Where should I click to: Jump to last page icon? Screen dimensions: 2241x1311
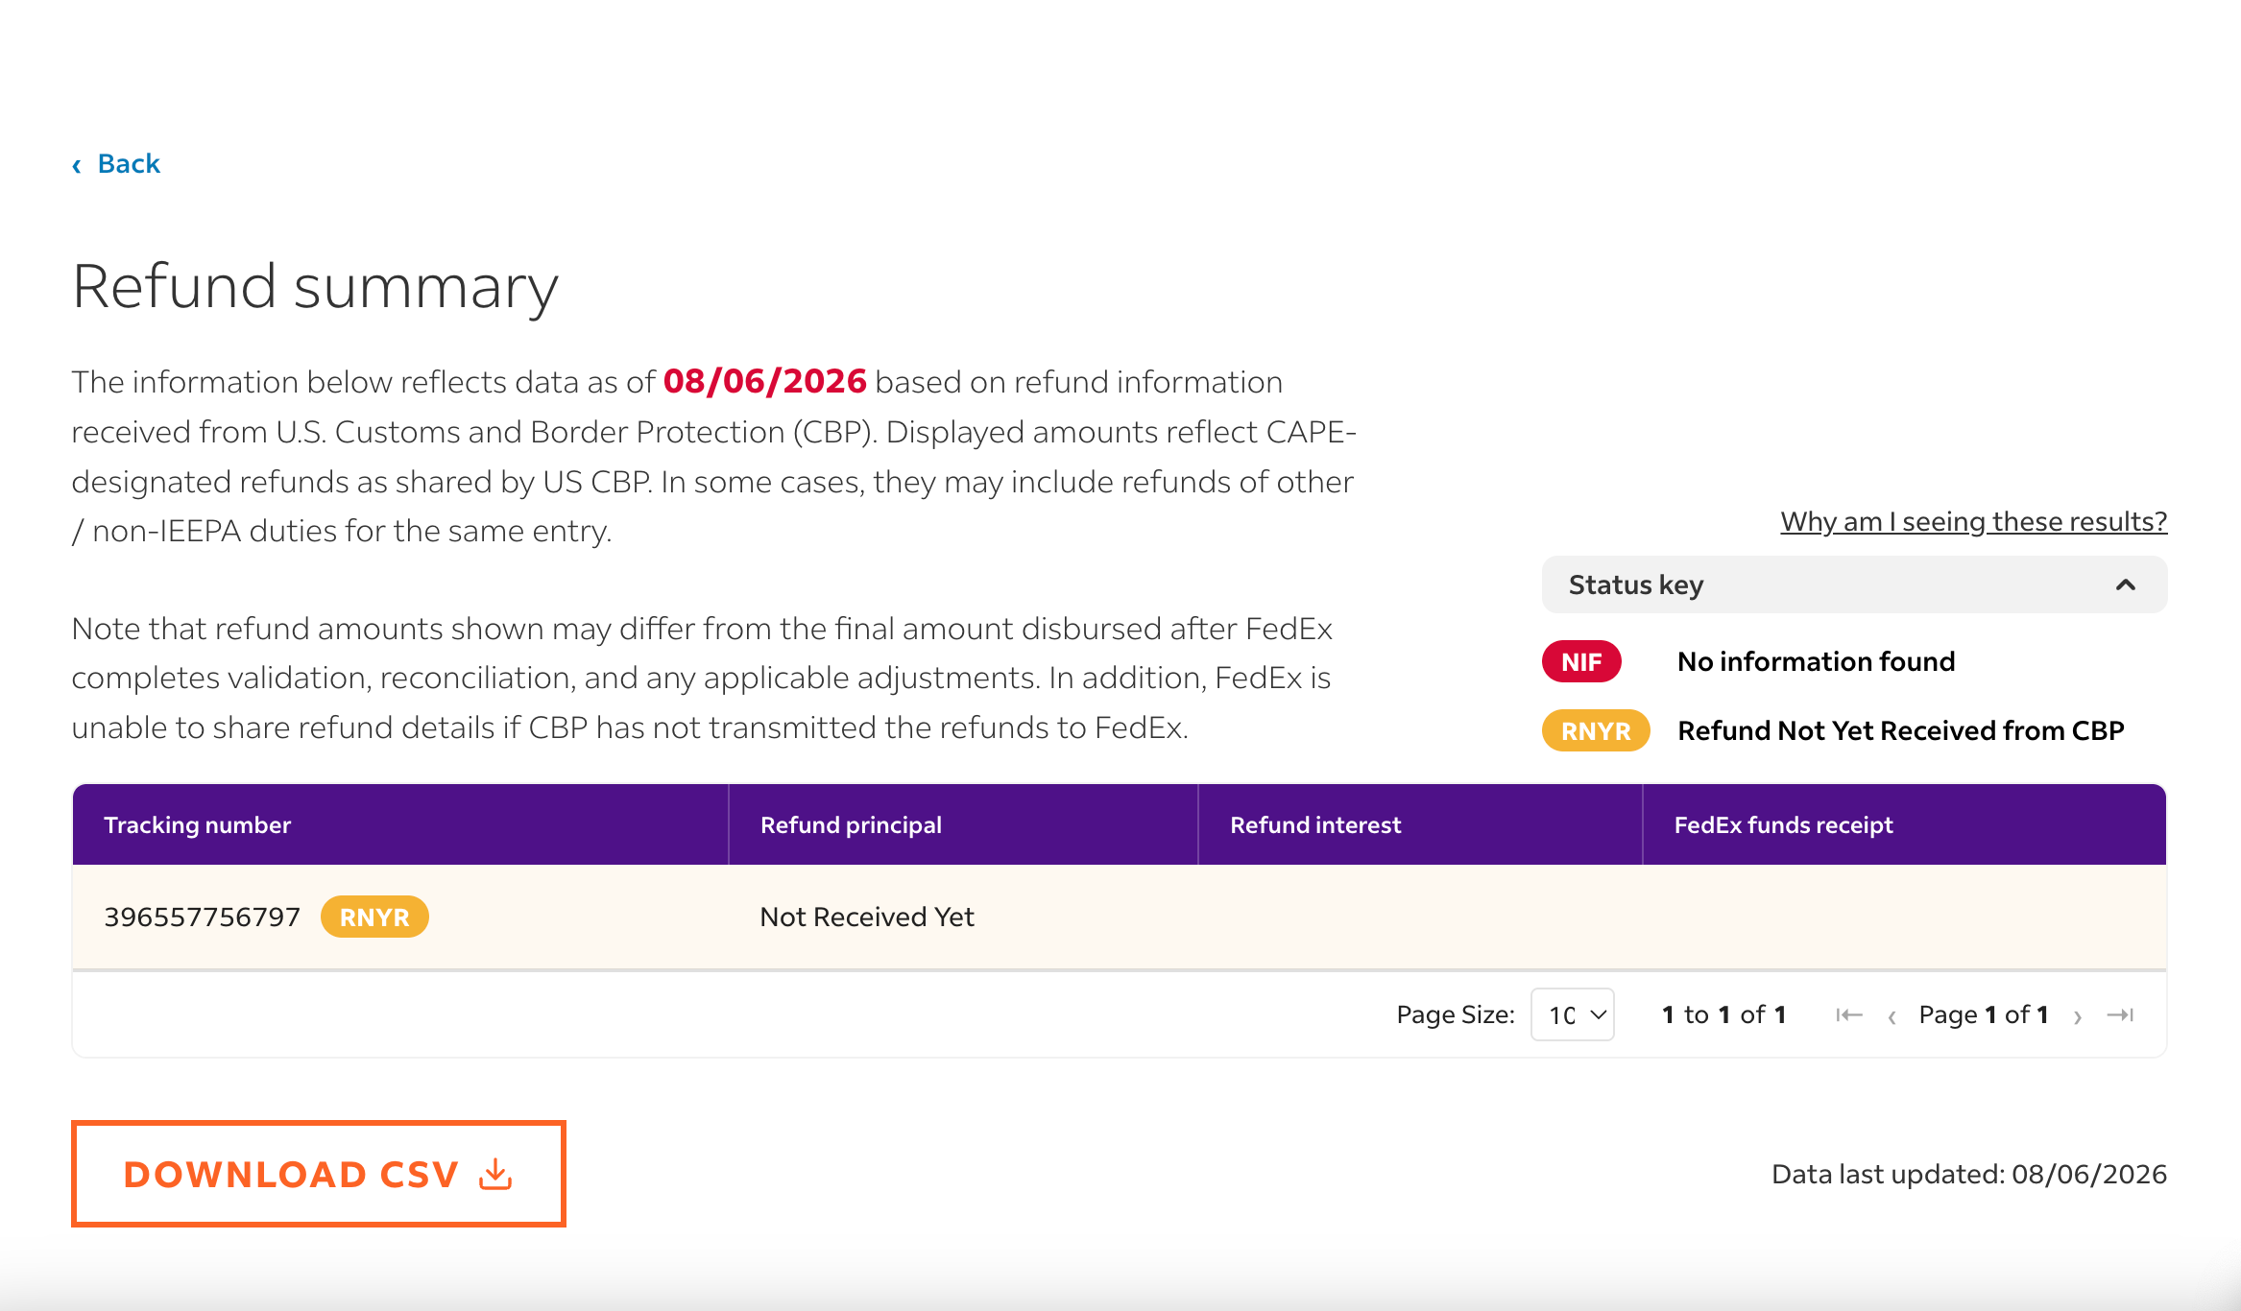point(2120,1014)
